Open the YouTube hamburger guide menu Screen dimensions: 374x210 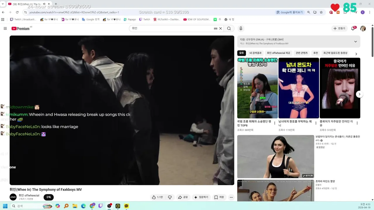5,28
